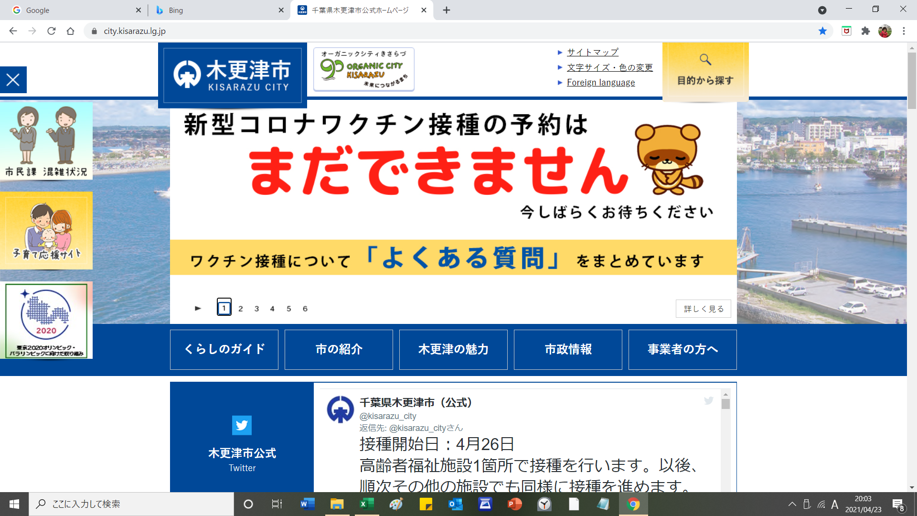
Task: Open @kisarazu_city handle link
Action: click(388, 416)
